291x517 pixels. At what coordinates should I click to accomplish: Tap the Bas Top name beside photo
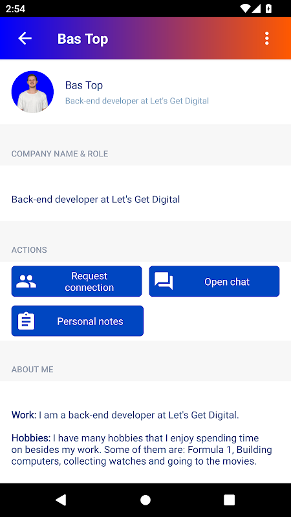[84, 85]
